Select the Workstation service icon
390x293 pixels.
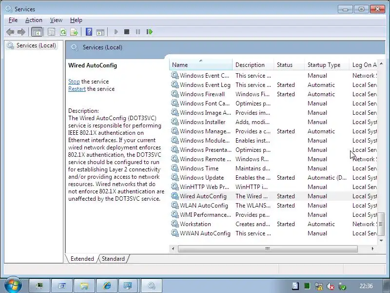point(175,224)
